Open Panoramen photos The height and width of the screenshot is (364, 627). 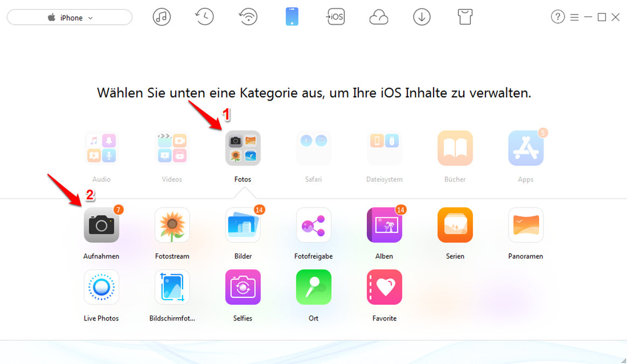point(526,225)
